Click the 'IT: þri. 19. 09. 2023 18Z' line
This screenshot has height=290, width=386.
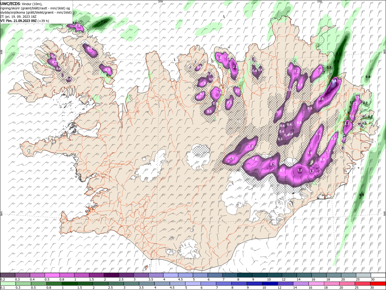click(19, 17)
